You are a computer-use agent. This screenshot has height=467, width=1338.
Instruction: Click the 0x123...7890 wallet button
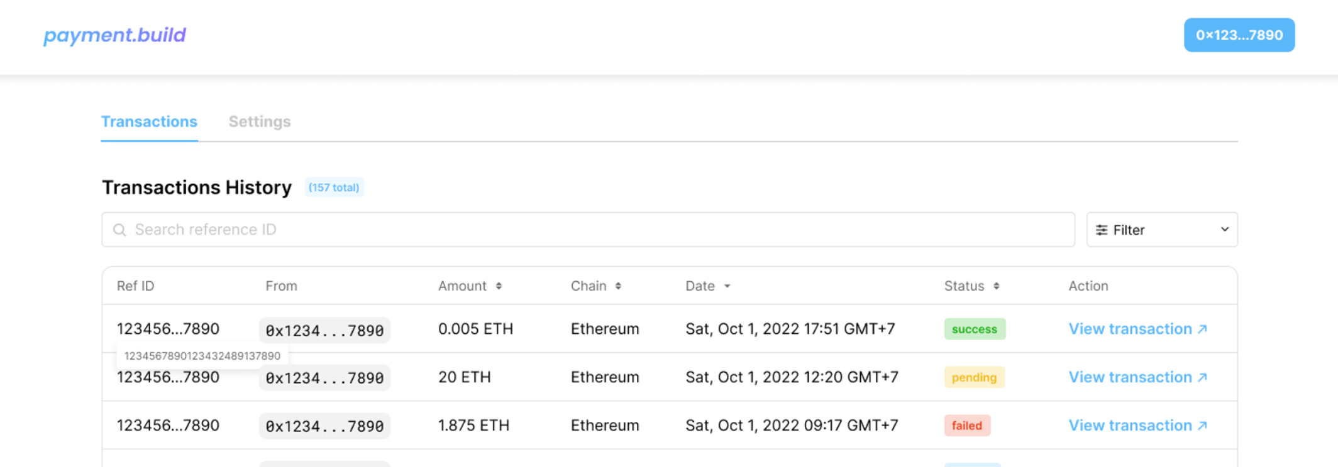[x=1239, y=35]
